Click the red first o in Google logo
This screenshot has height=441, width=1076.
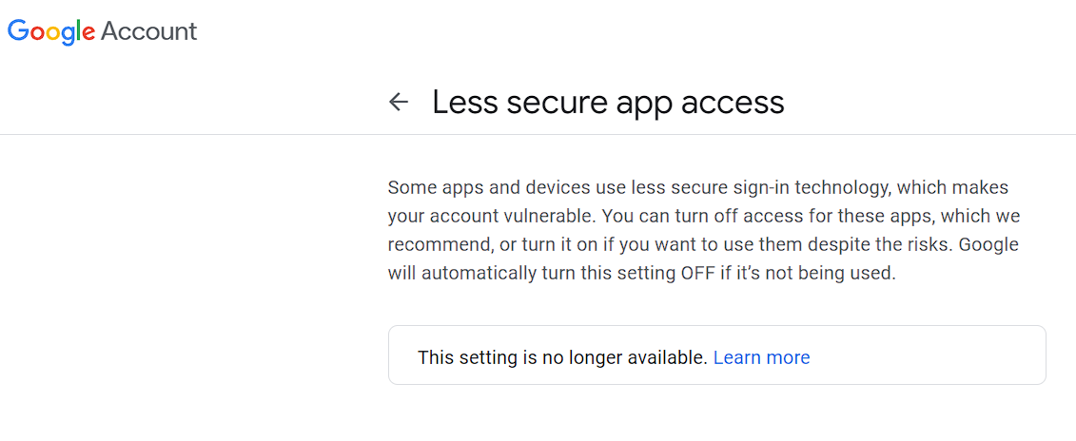click(35, 32)
